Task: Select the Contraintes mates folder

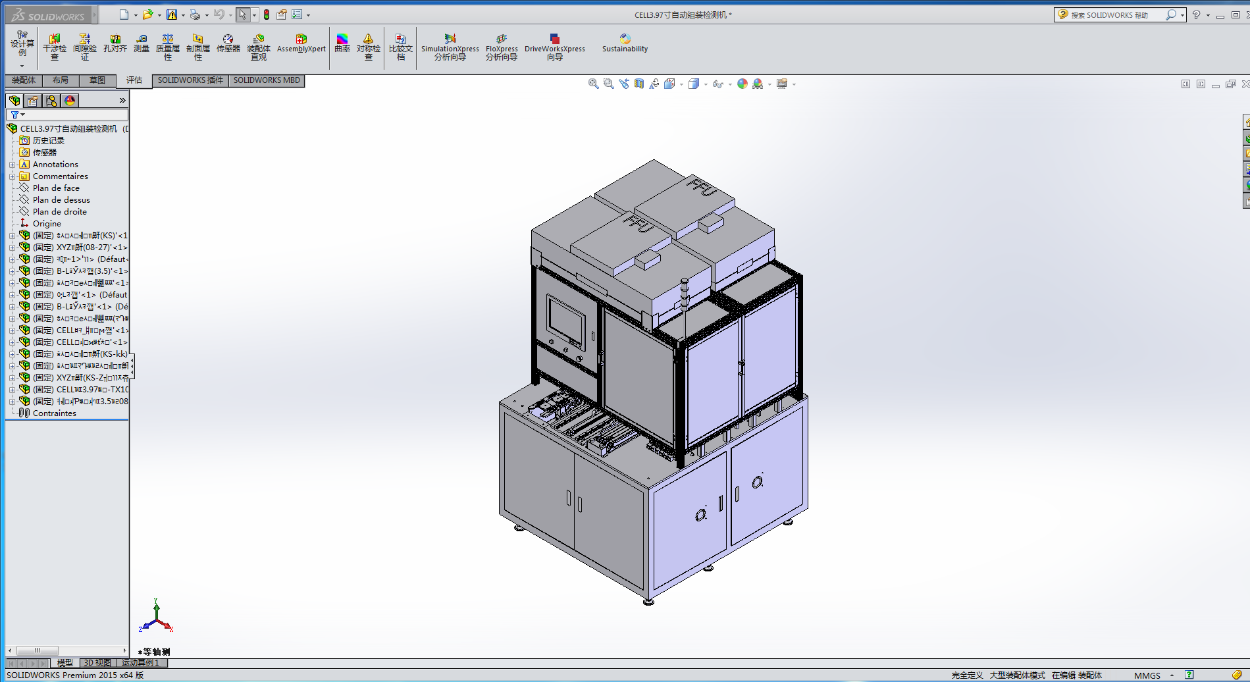Action: 55,413
